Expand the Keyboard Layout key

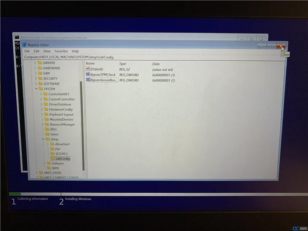[x=42, y=114]
